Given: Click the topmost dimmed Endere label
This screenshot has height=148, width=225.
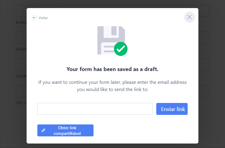Looking at the screenshot, I should (x=21, y=22).
